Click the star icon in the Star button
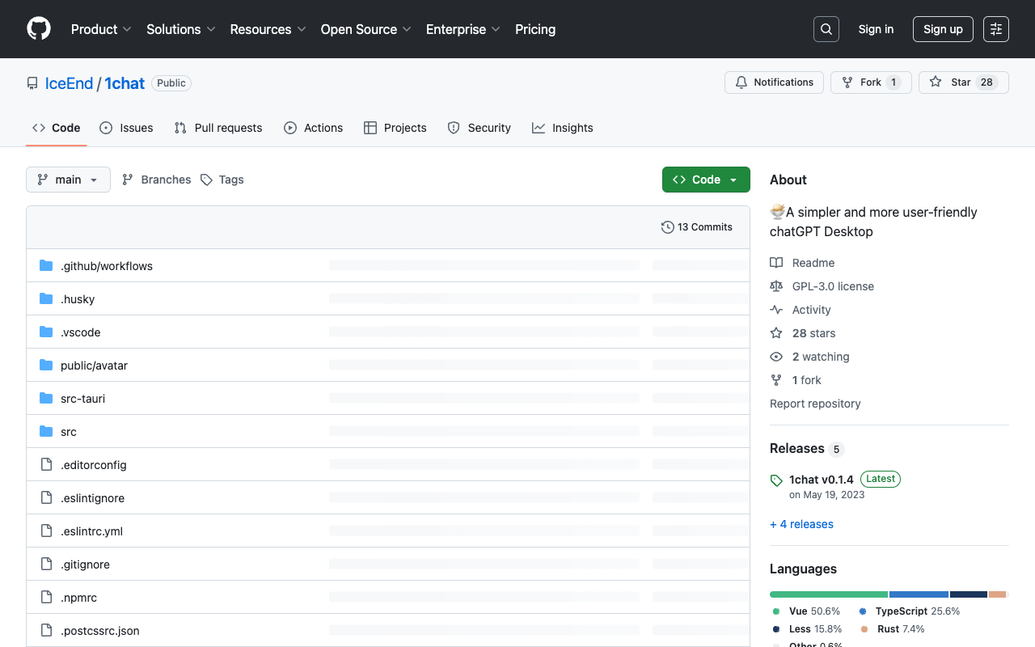The image size is (1035, 647). coord(936,82)
